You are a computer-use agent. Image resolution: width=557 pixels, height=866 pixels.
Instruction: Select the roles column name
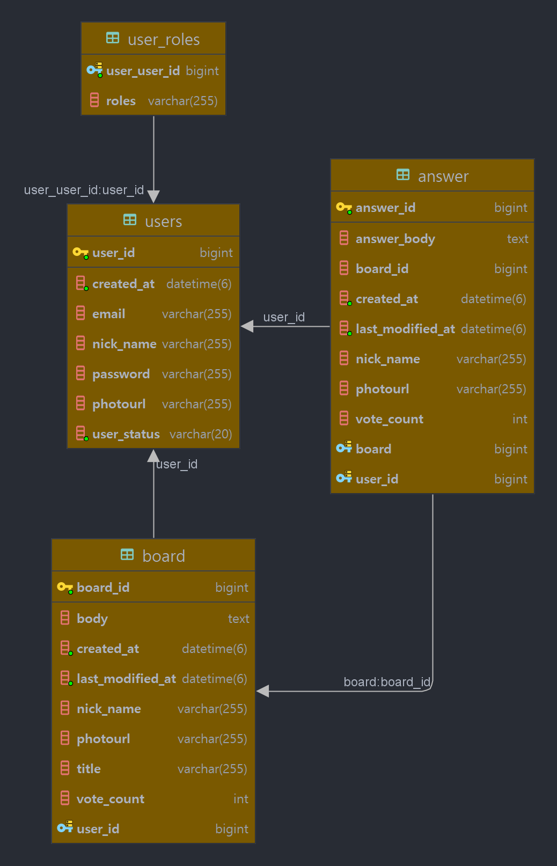point(121,101)
